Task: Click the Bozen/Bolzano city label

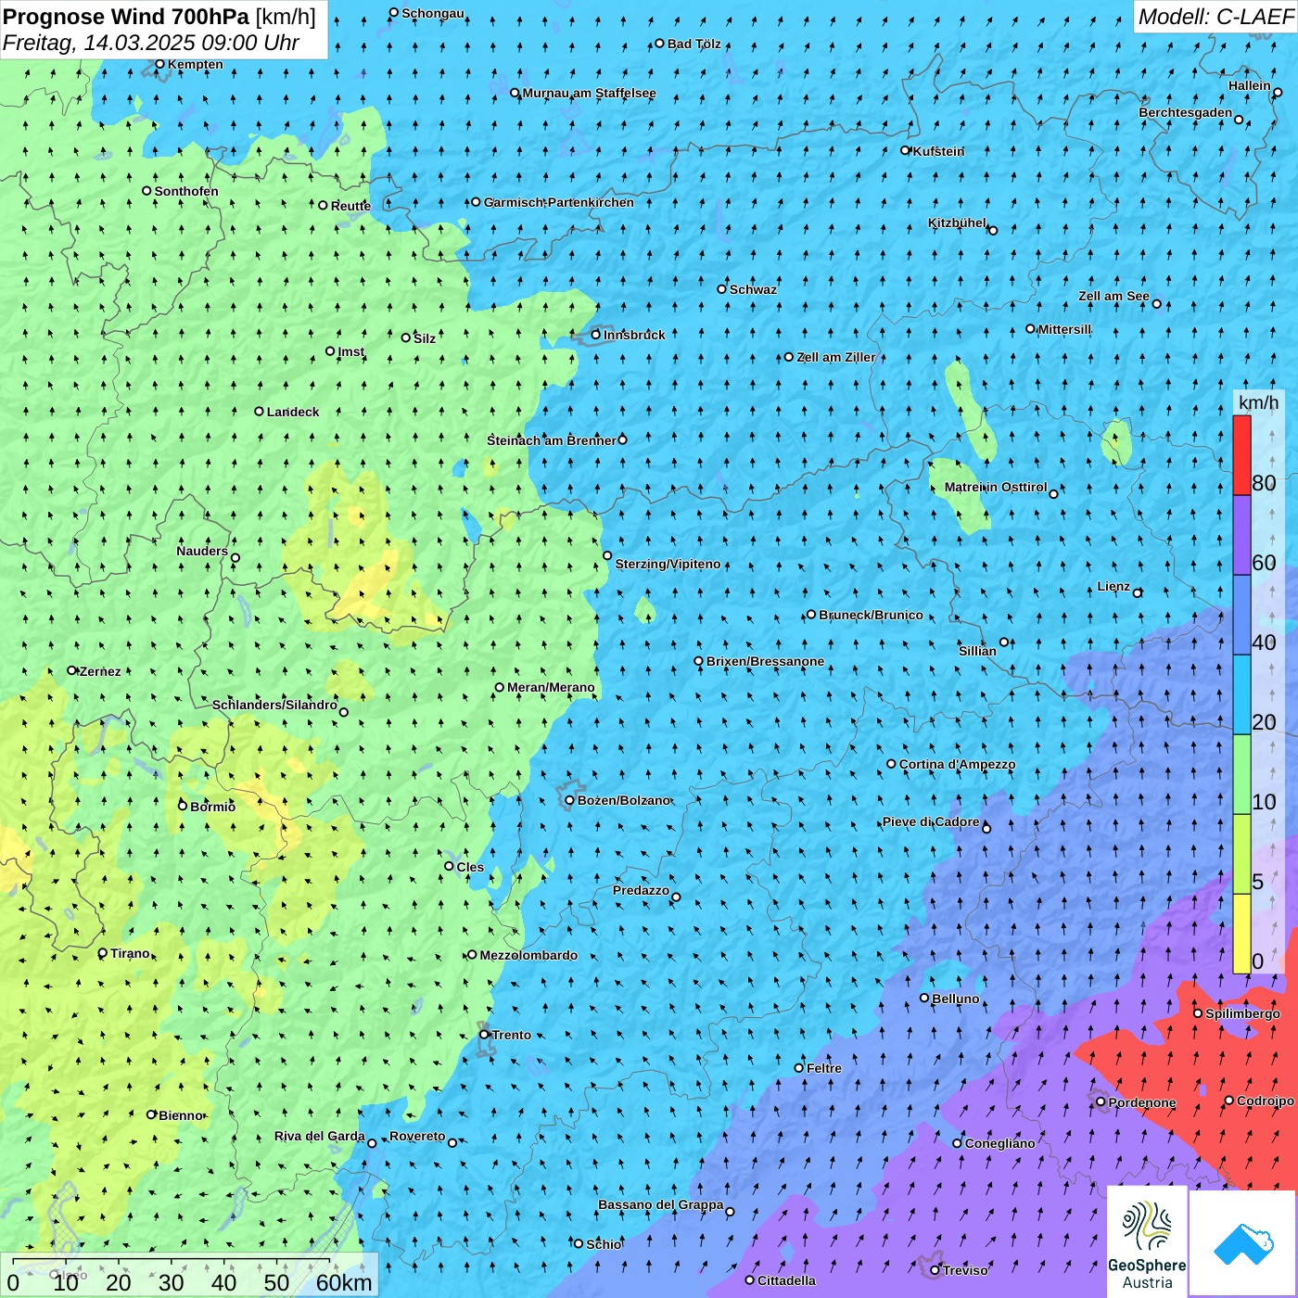Action: [623, 800]
